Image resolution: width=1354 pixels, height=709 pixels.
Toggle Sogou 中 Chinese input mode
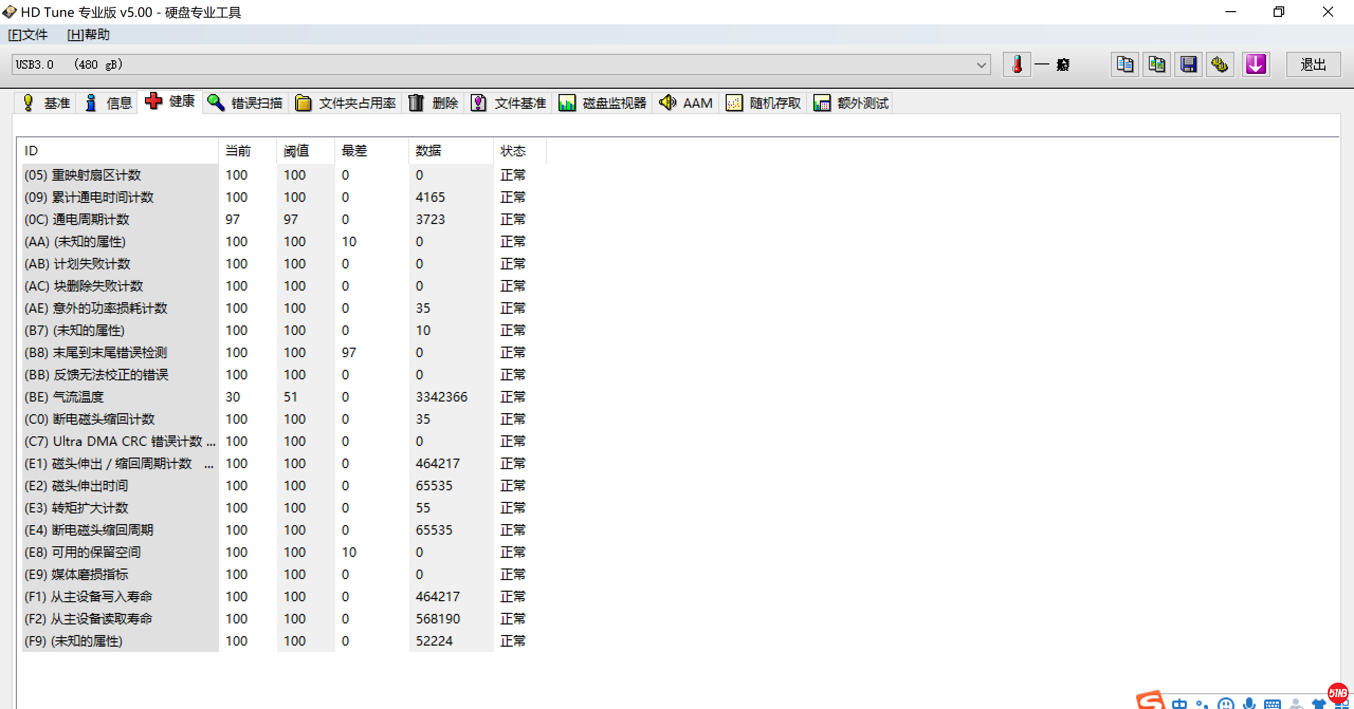pyautogui.click(x=1179, y=704)
